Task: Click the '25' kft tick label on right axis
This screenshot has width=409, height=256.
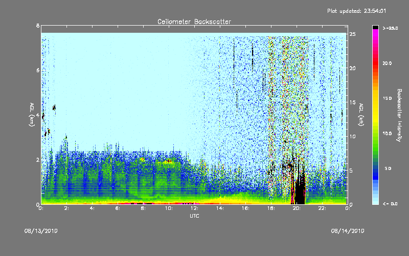Action: click(352, 34)
